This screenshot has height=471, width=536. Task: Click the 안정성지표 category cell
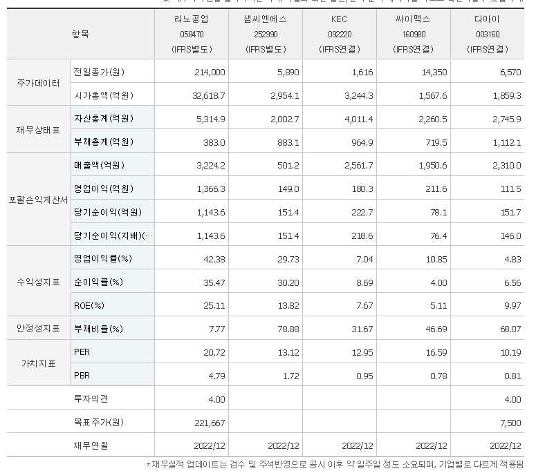(x=38, y=328)
